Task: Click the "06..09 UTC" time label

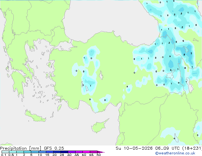Action: 167,148
